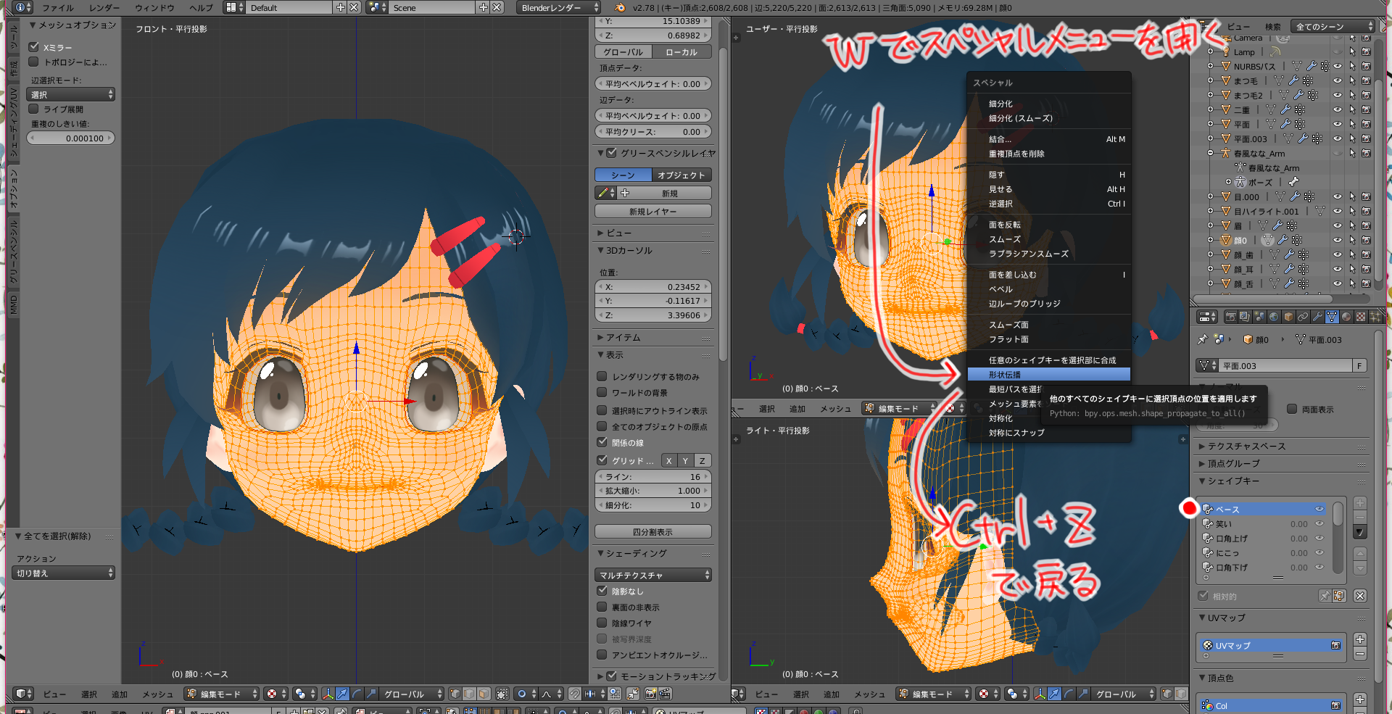
Task: Adjust the 平均クリース slider field
Action: pyautogui.click(x=653, y=132)
